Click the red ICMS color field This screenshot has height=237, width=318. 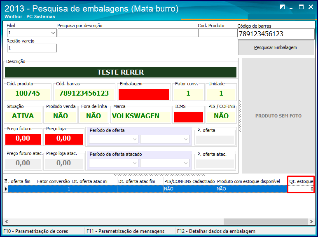point(188,117)
